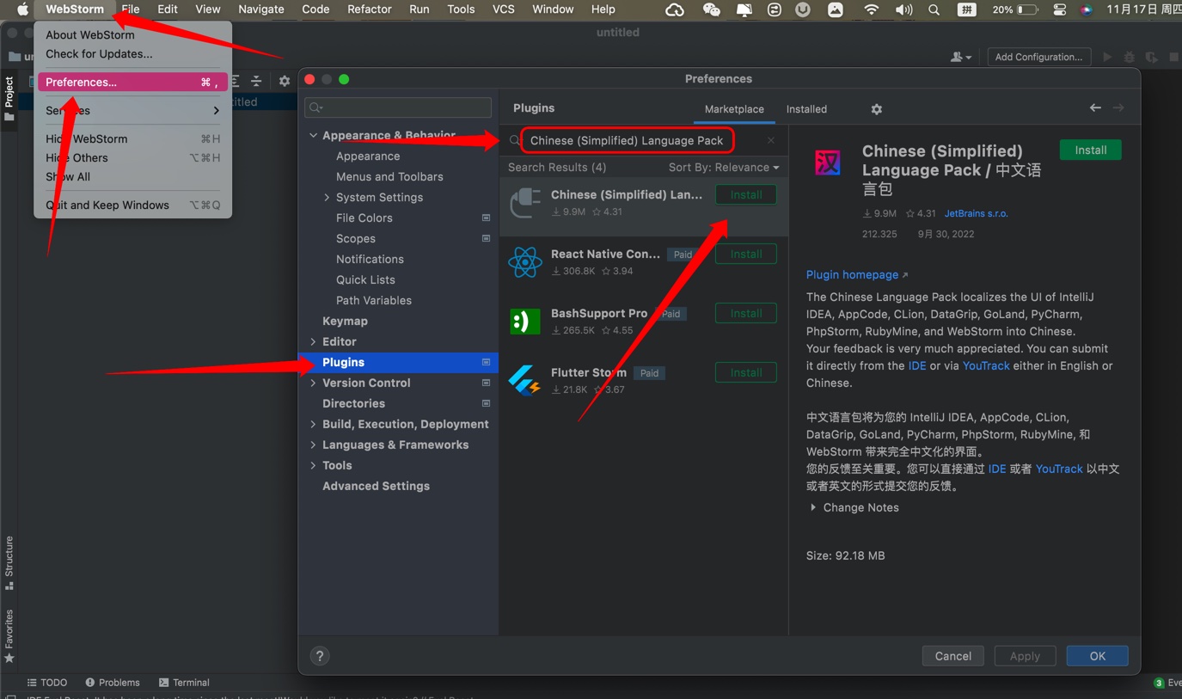Image resolution: width=1182 pixels, height=699 pixels.
Task: Click Chinese Language Pack plug icon in results
Action: 524,203
